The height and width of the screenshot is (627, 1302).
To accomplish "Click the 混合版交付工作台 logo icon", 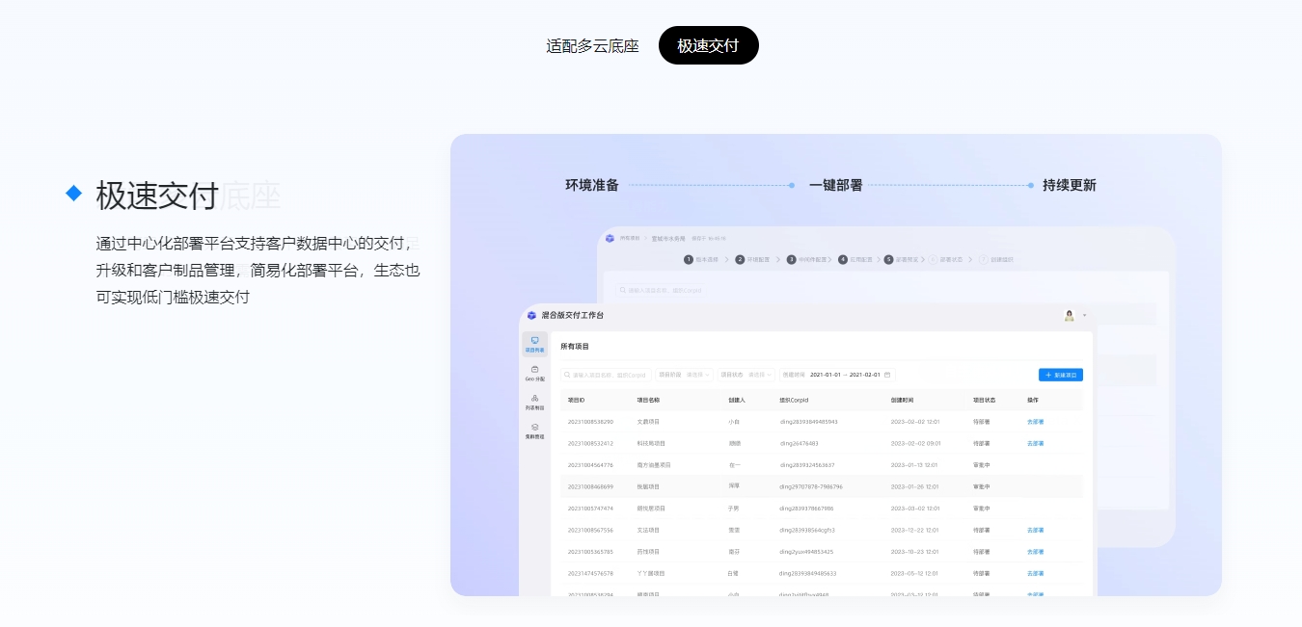I will click(531, 315).
